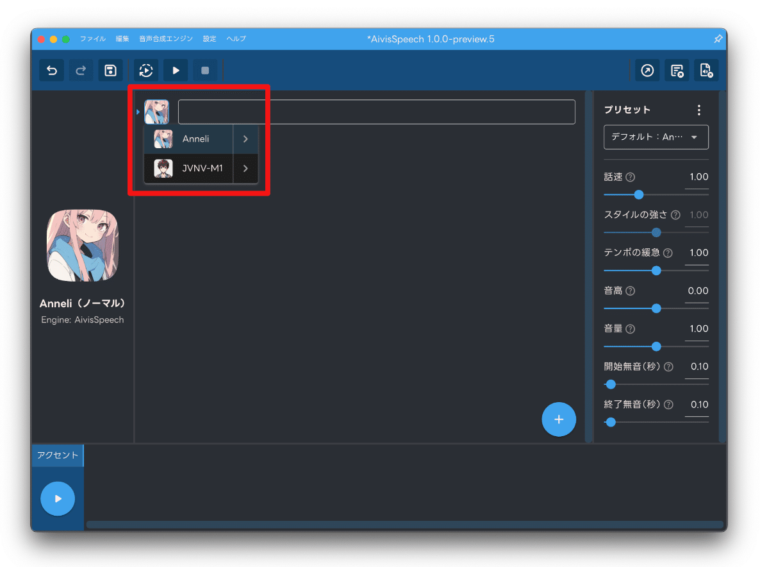Image resolution: width=760 pixels, height=567 pixels.
Task: Click the horizontal scrollbar in accent panel
Action: [404, 525]
